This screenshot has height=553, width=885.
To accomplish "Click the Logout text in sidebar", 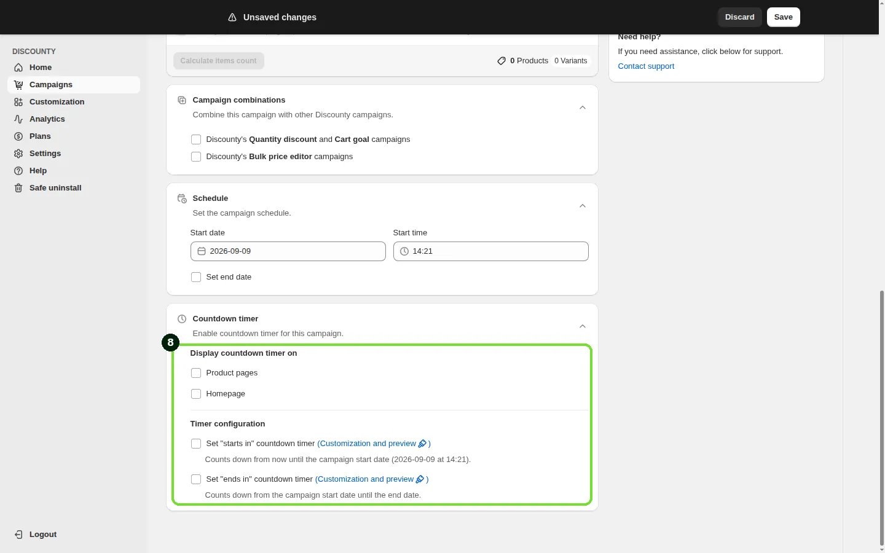I will (43, 535).
